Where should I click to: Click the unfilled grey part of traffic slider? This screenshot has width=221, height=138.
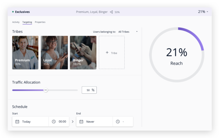pyautogui.click(x=63, y=90)
